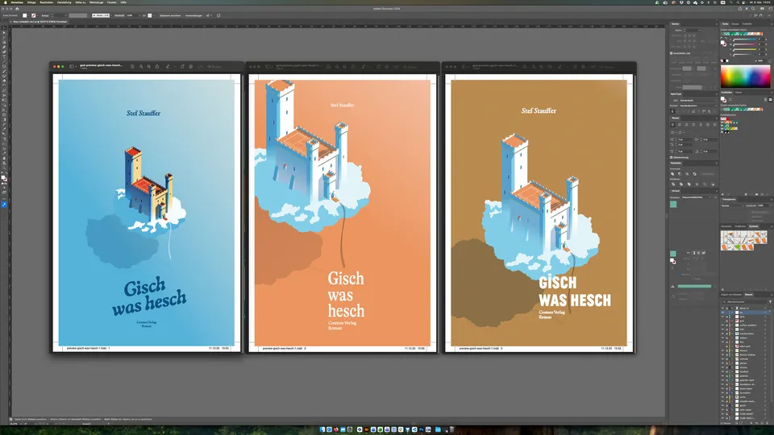Screen dimensions: 774x435
Task: Click the teal gradient swatch in the Verlauf panel
Action: [x=673, y=204]
